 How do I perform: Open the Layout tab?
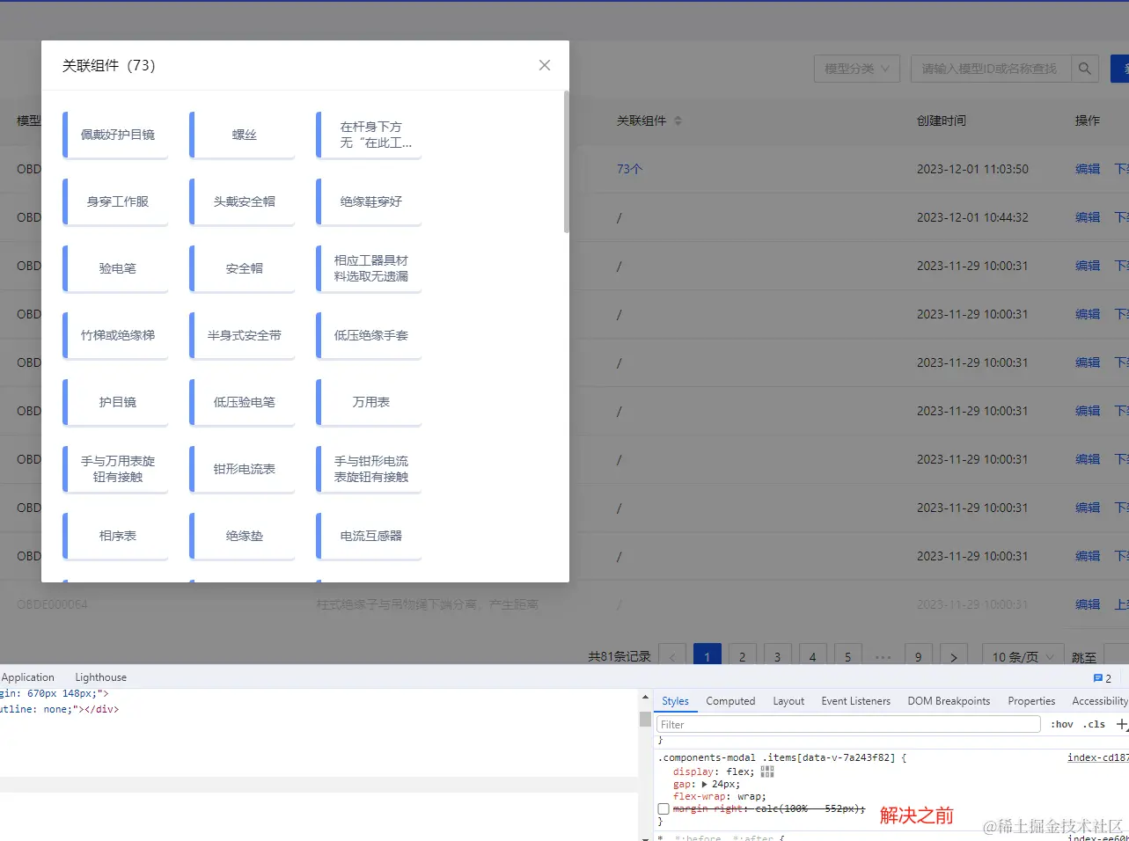[788, 701]
